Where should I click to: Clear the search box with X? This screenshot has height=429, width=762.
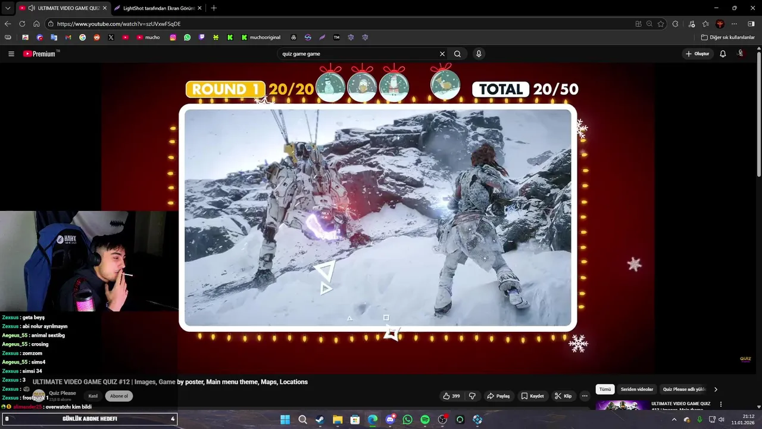coord(442,54)
